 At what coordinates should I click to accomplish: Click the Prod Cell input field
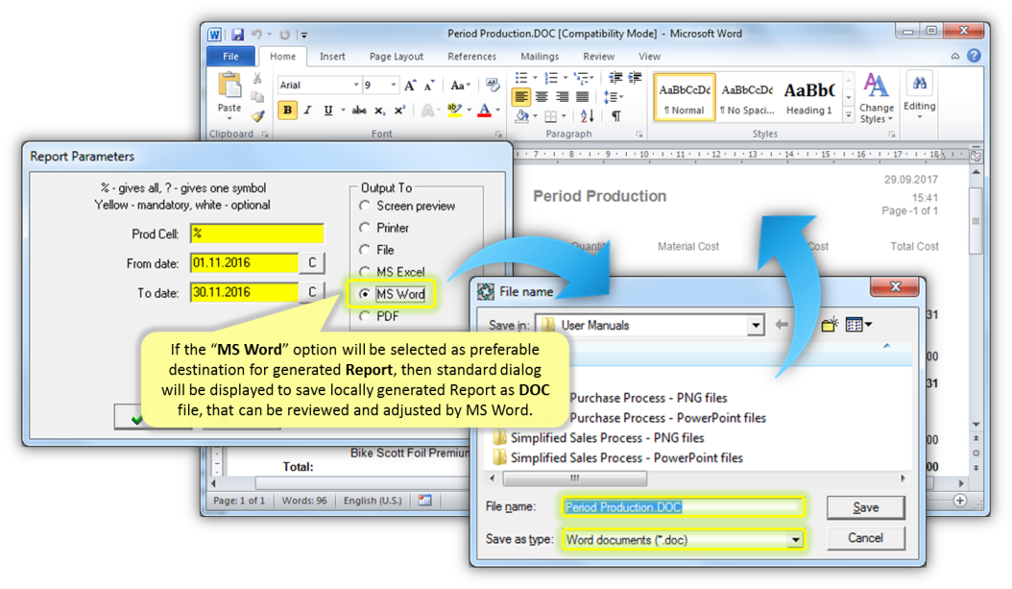[x=257, y=233]
